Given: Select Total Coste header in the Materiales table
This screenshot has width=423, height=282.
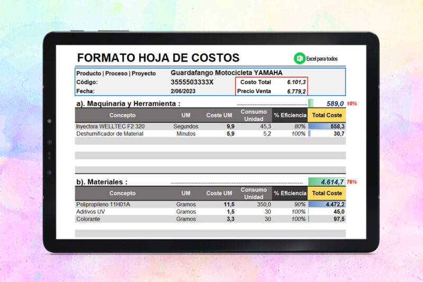Looking at the screenshot, I should coord(327,193).
